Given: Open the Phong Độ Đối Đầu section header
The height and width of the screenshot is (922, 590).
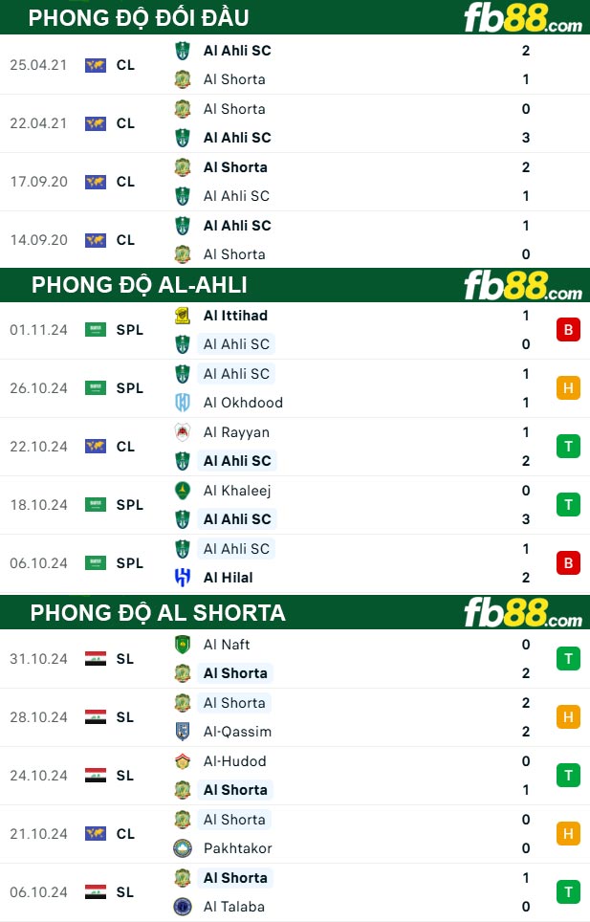Looking at the screenshot, I should pos(139,17).
